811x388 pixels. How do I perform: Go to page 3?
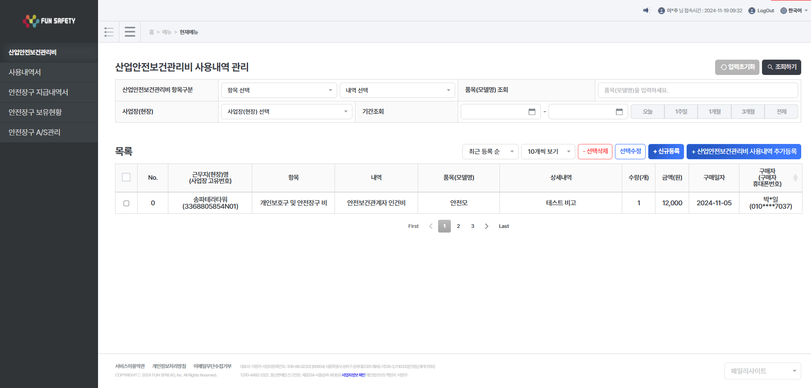pos(473,226)
